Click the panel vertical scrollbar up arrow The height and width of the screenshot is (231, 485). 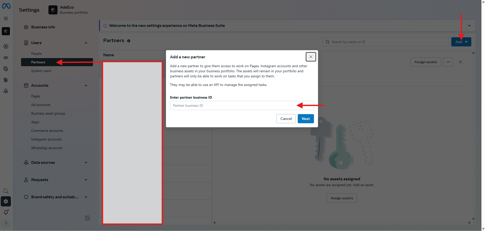coord(473,53)
